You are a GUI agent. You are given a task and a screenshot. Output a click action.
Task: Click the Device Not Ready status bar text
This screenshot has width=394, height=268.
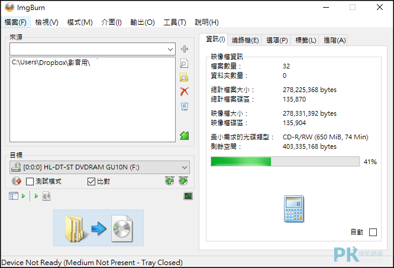(92, 263)
